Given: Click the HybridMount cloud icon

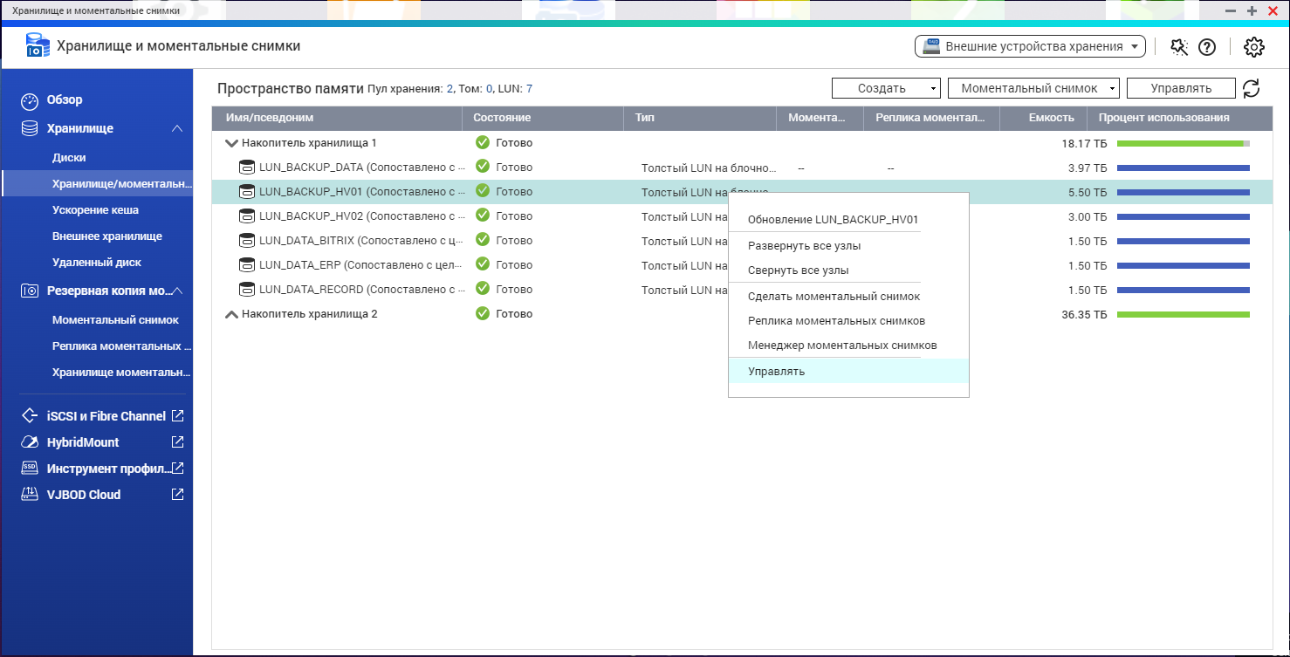Looking at the screenshot, I should (30, 442).
